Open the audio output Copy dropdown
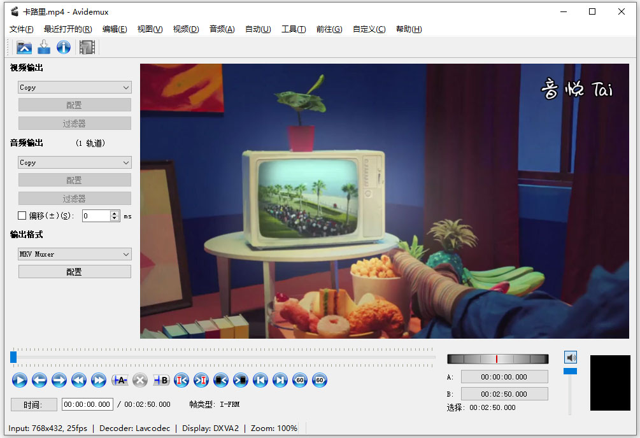Viewport: 640px width, 438px height. click(75, 162)
